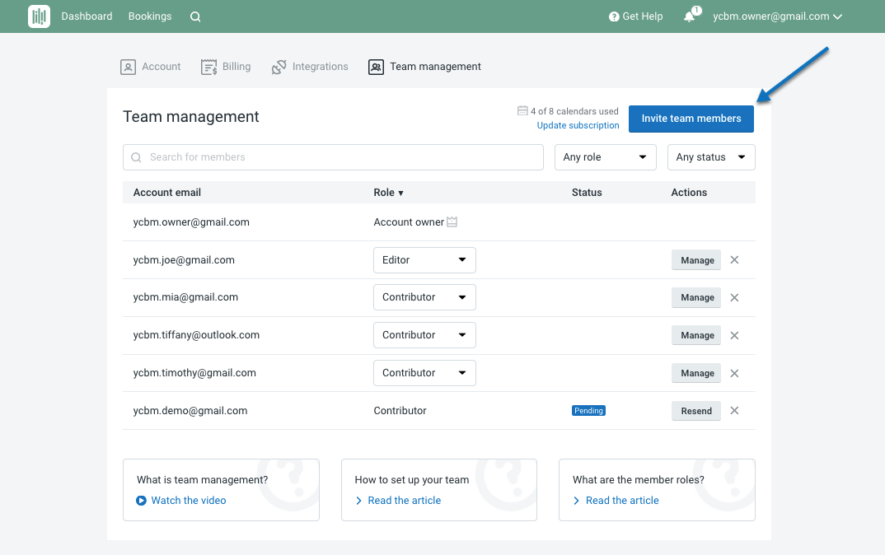Click the play icon next to Watch the video
885x555 pixels.
tap(140, 500)
